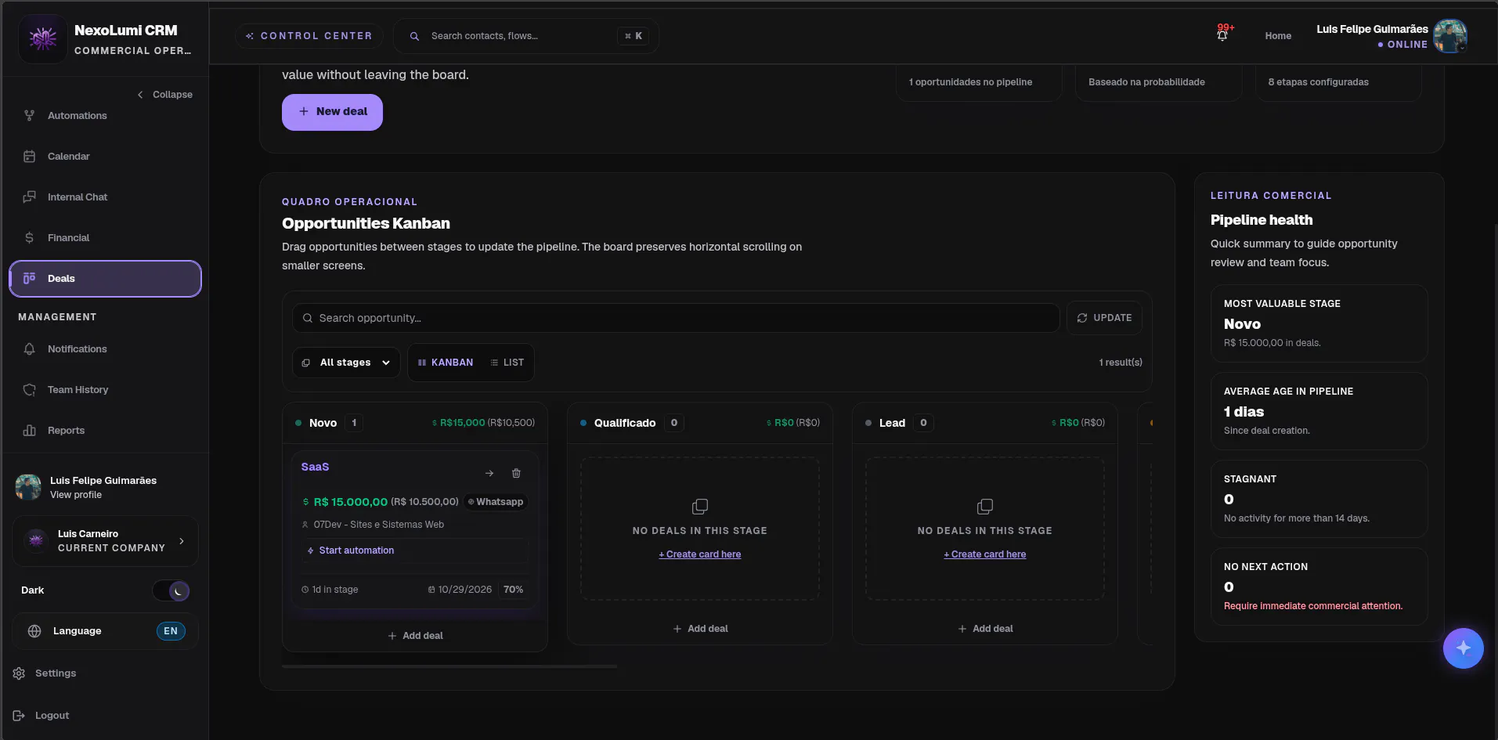Click the Notifications bell icon in sidebar
1498x740 pixels.
point(29,349)
